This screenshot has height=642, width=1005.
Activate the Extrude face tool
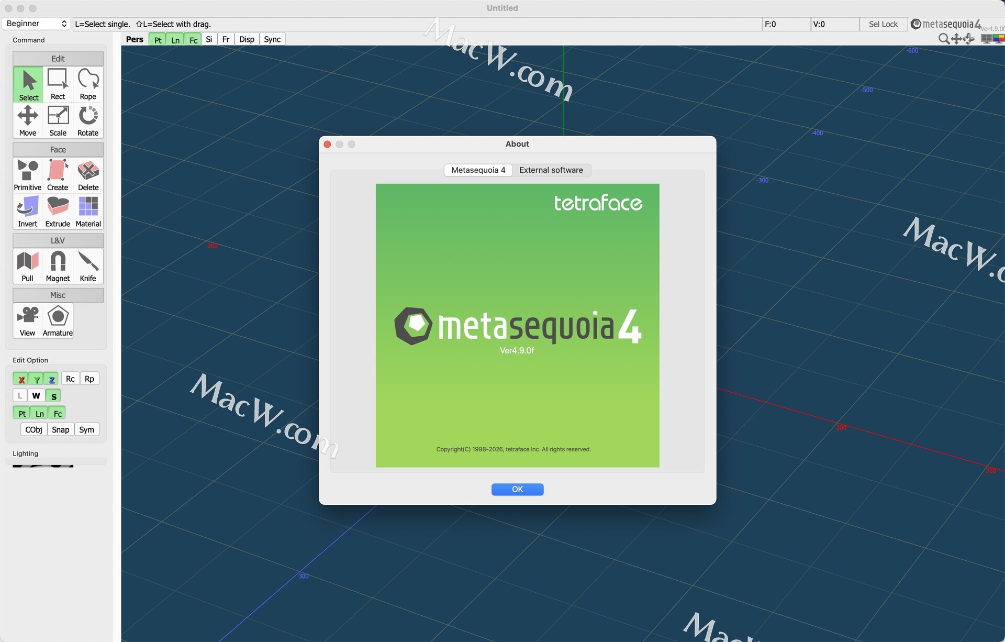tap(58, 212)
